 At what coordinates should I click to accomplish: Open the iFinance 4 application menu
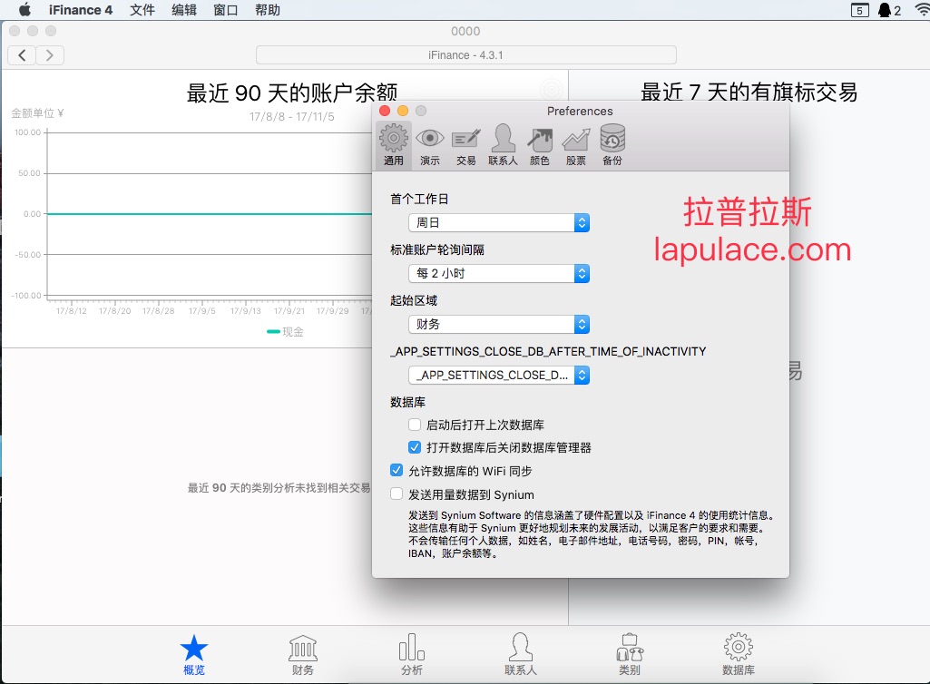[81, 10]
